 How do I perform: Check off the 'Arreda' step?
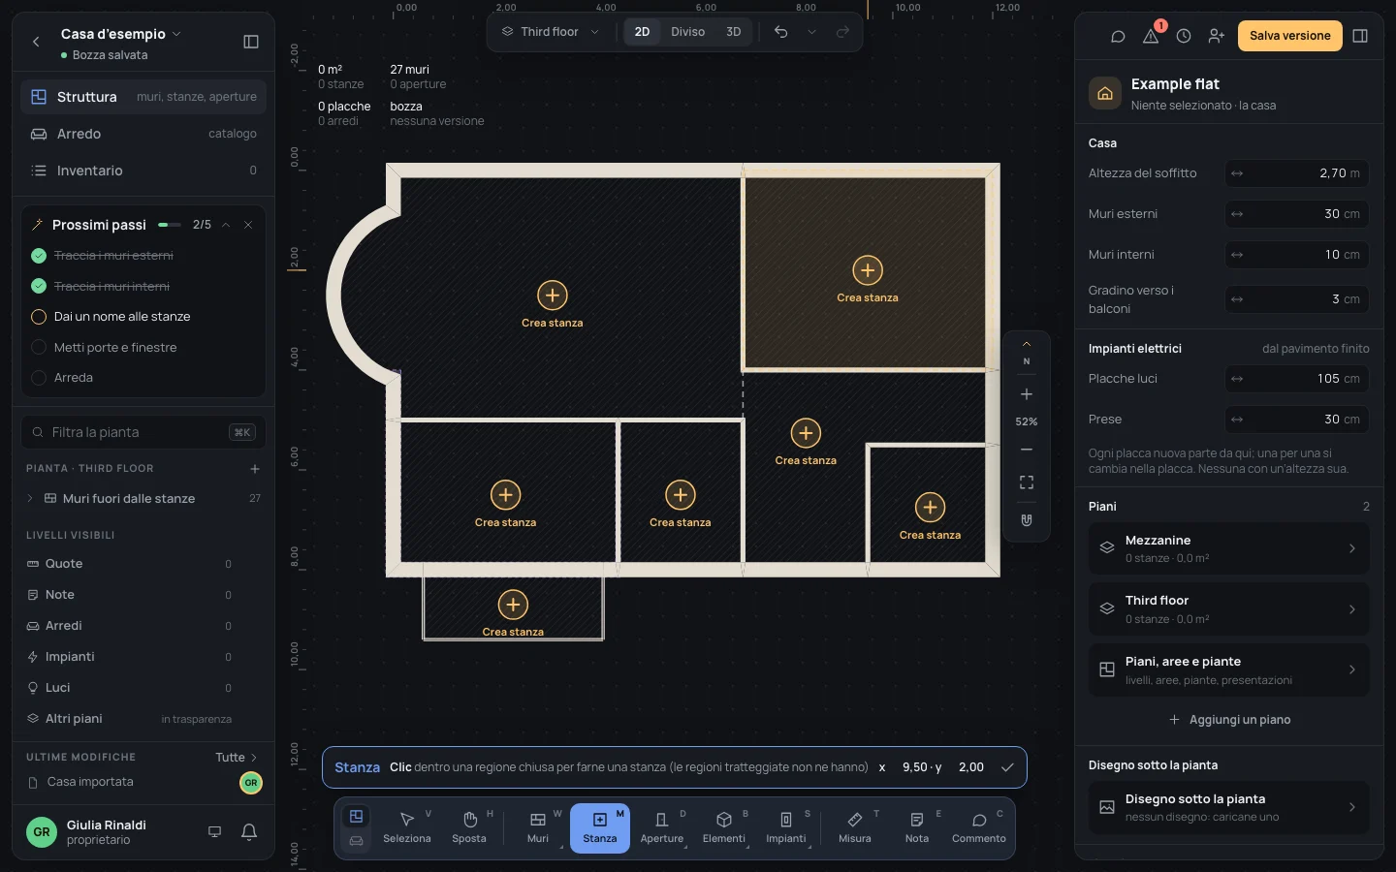coord(39,378)
